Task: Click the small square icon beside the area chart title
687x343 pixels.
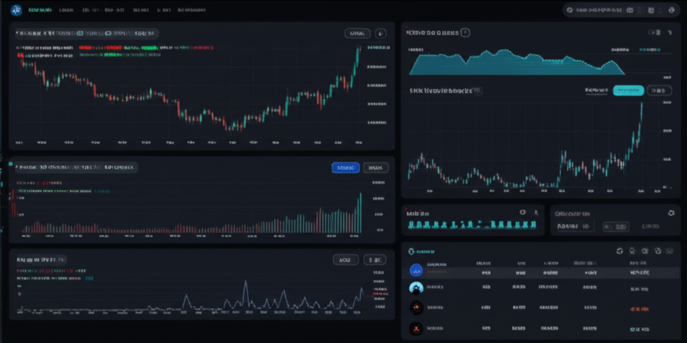Action: [466, 32]
